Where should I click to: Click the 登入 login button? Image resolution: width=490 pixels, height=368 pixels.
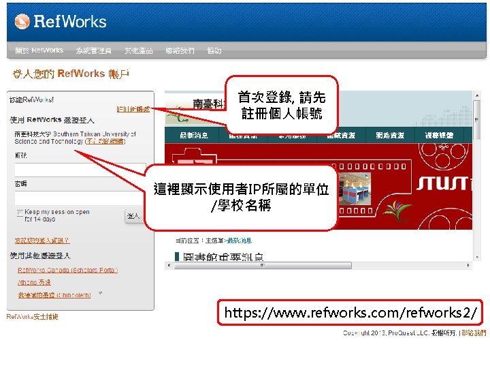(133, 216)
